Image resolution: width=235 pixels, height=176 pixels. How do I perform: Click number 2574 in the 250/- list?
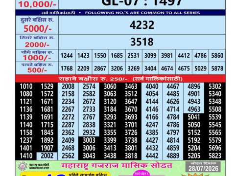89,87
